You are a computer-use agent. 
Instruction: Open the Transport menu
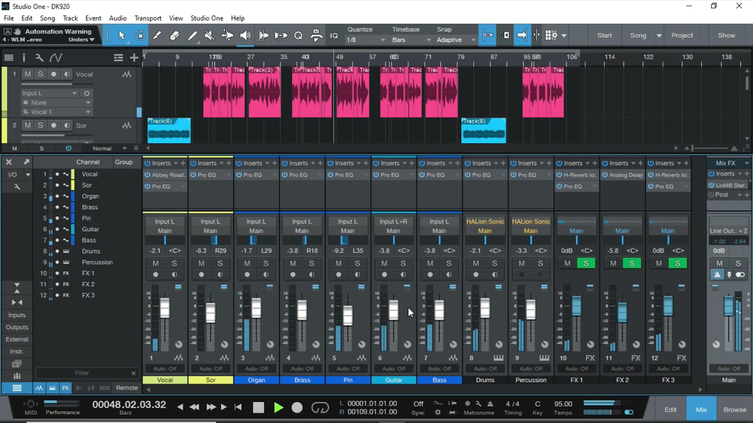tap(148, 18)
